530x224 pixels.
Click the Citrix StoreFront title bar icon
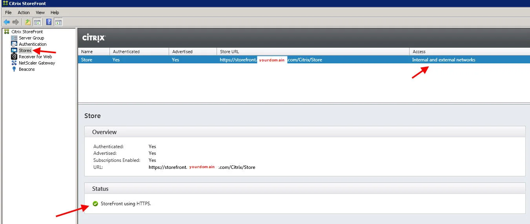coord(5,3)
